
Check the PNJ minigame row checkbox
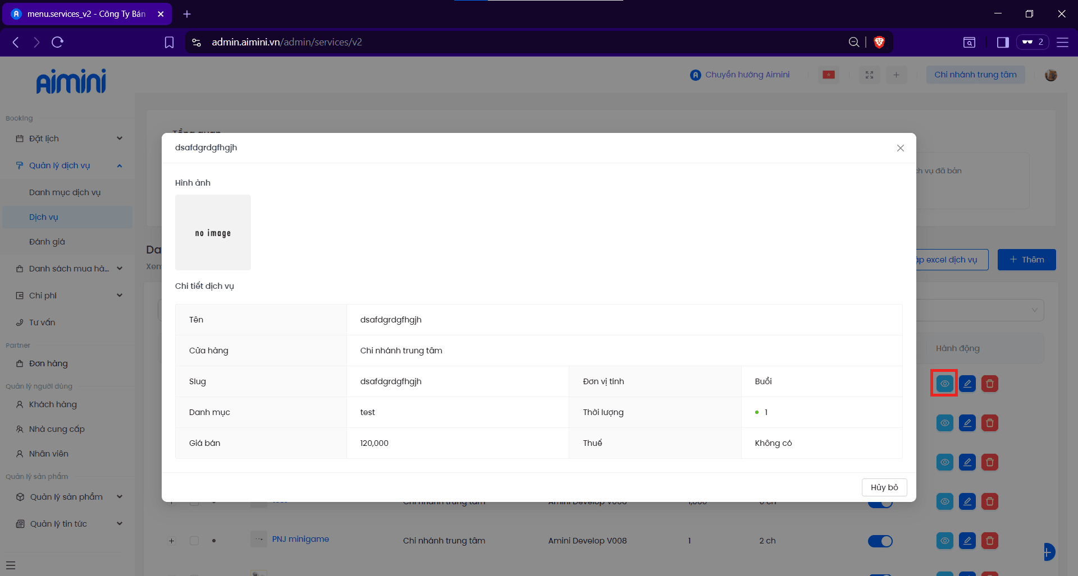pyautogui.click(x=194, y=541)
